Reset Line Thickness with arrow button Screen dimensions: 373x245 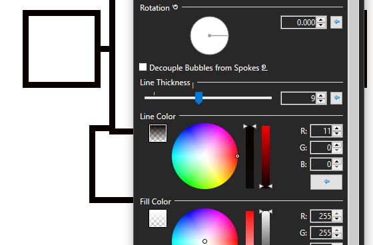336,98
